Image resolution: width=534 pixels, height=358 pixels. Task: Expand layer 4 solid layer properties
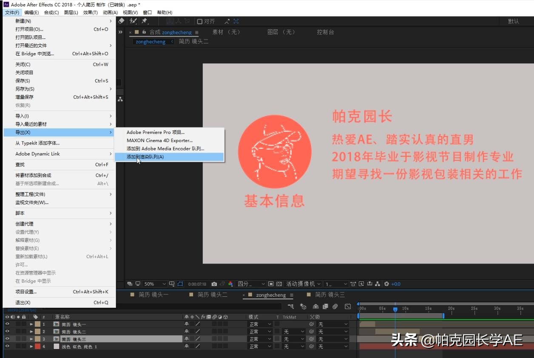click(x=31, y=347)
